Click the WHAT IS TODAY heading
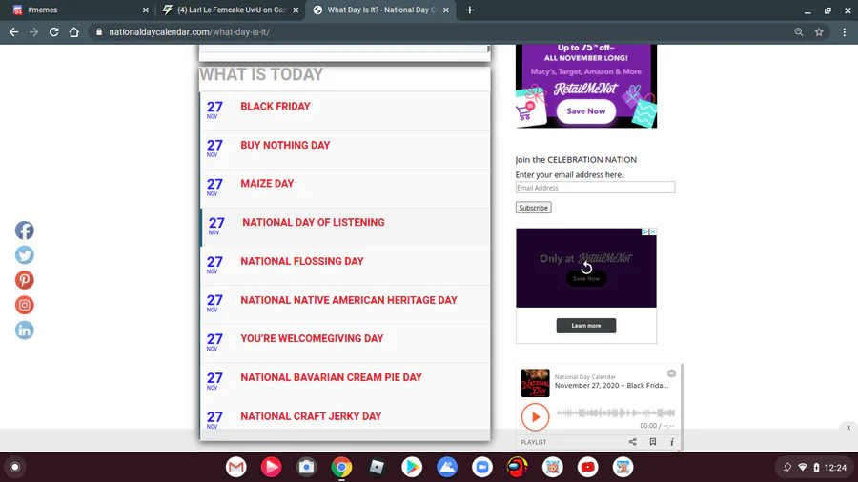Screen dimensions: 858x482 point(261,74)
